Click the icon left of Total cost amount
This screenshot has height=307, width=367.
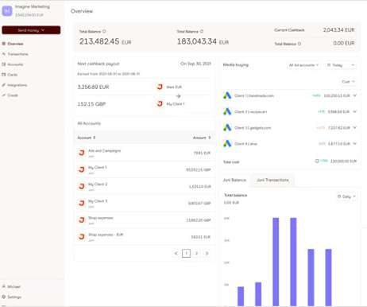point(317,161)
